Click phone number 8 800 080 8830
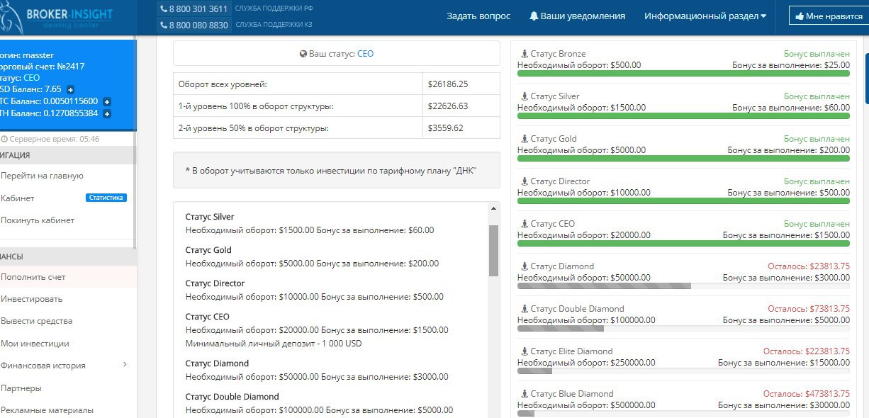Screen dimensions: 869x418 [198, 26]
